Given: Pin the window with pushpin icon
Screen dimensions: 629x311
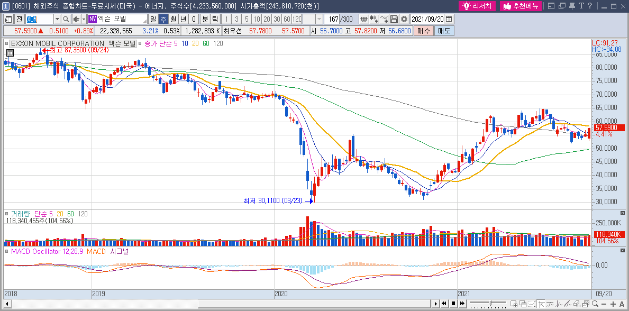Looking at the screenshot, I should [572, 6].
